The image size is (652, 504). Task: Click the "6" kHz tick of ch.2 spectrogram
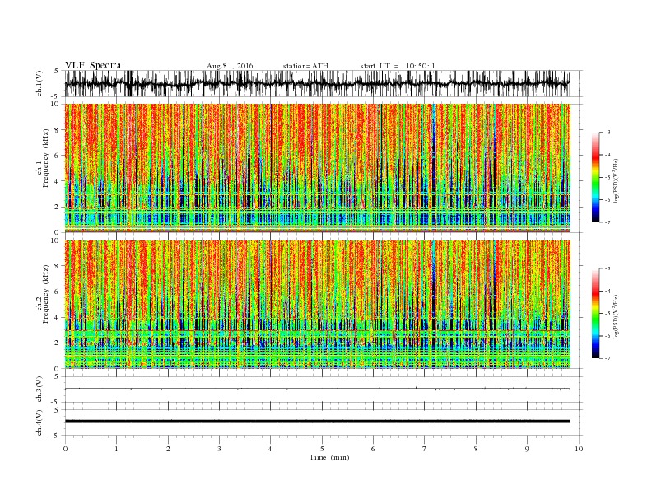point(58,292)
